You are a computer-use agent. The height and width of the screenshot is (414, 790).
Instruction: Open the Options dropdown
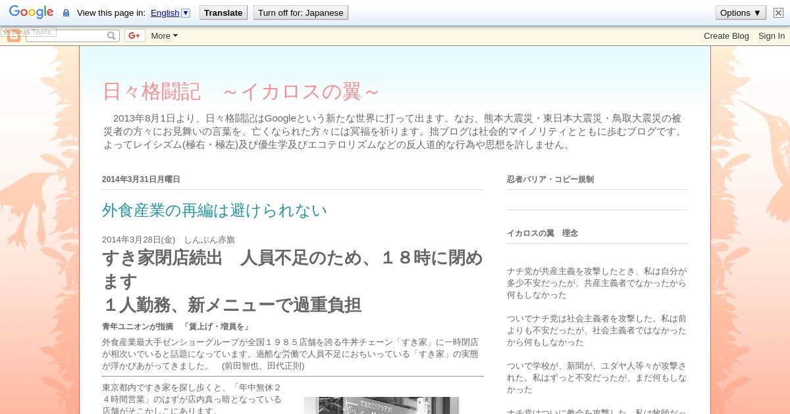[741, 12]
